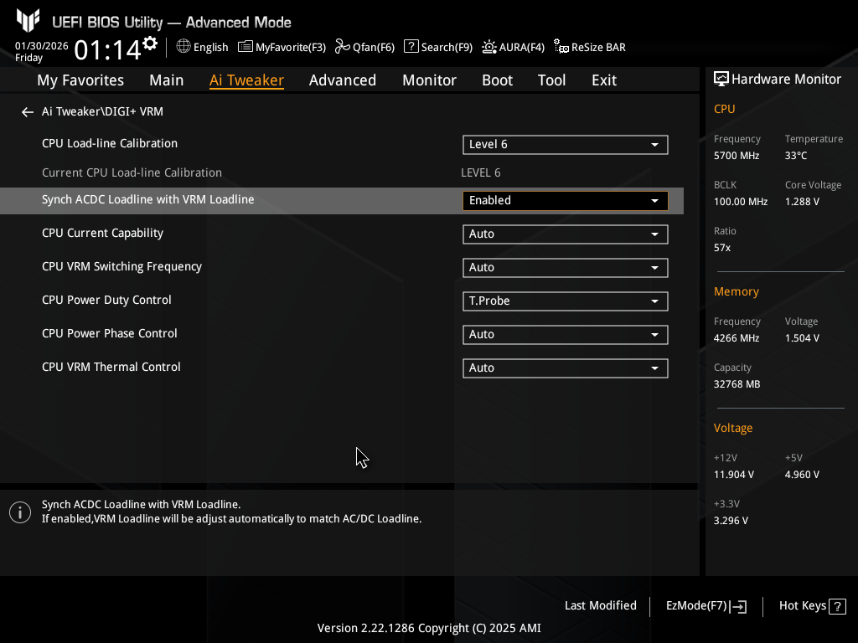Viewport: 858px width, 643px height.
Task: Click the ReSize BAR icon
Action: (x=561, y=47)
